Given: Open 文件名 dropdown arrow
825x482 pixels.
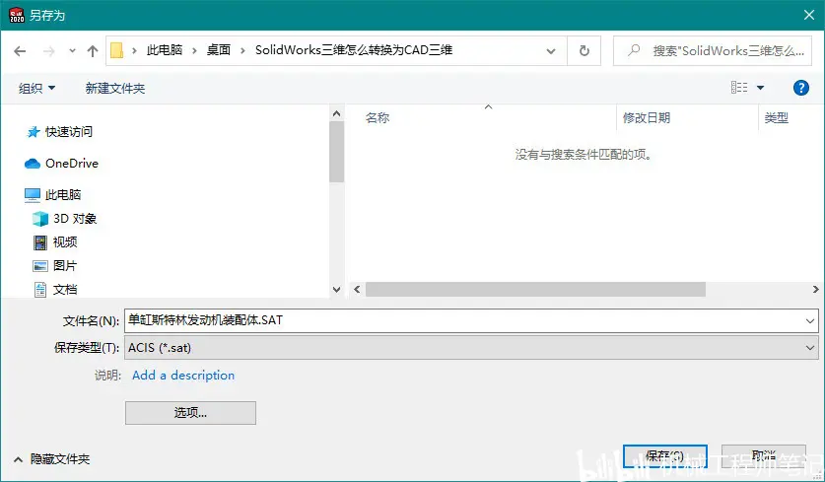Looking at the screenshot, I should click(810, 320).
